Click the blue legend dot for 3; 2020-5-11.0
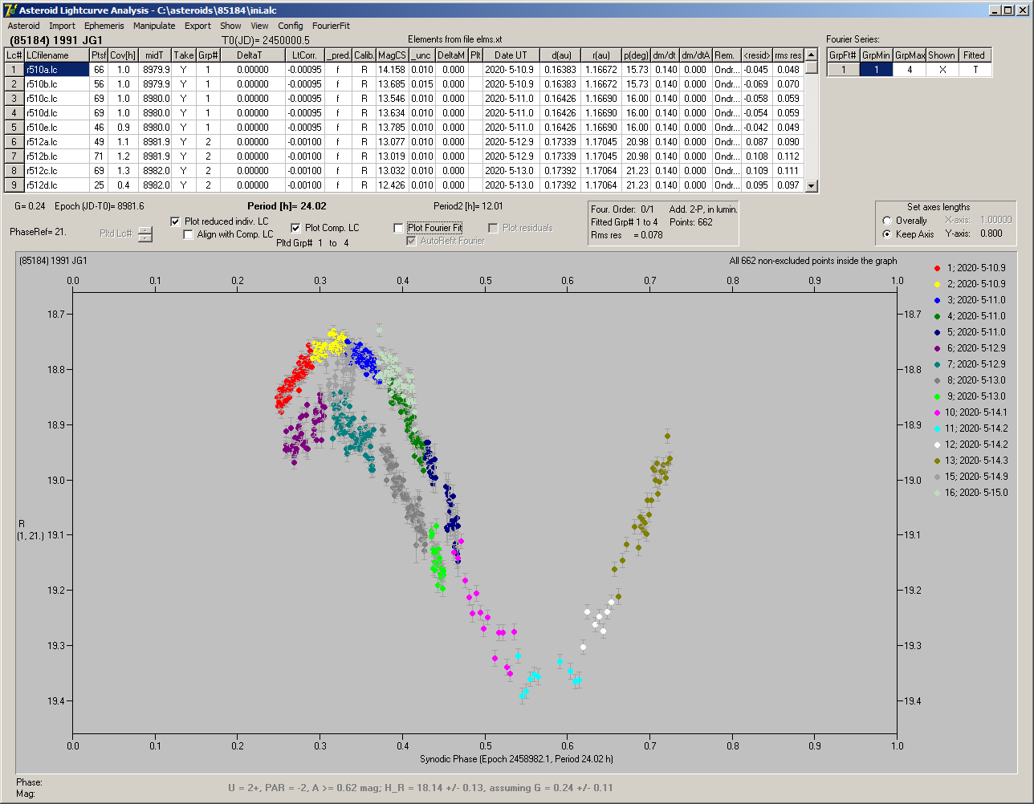This screenshot has width=1034, height=804. coord(938,300)
